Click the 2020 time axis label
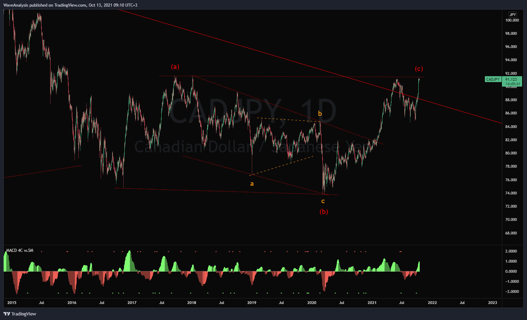Screen dimensions: 527x320 (312, 303)
